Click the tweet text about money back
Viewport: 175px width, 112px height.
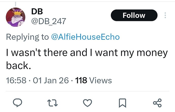86,53
